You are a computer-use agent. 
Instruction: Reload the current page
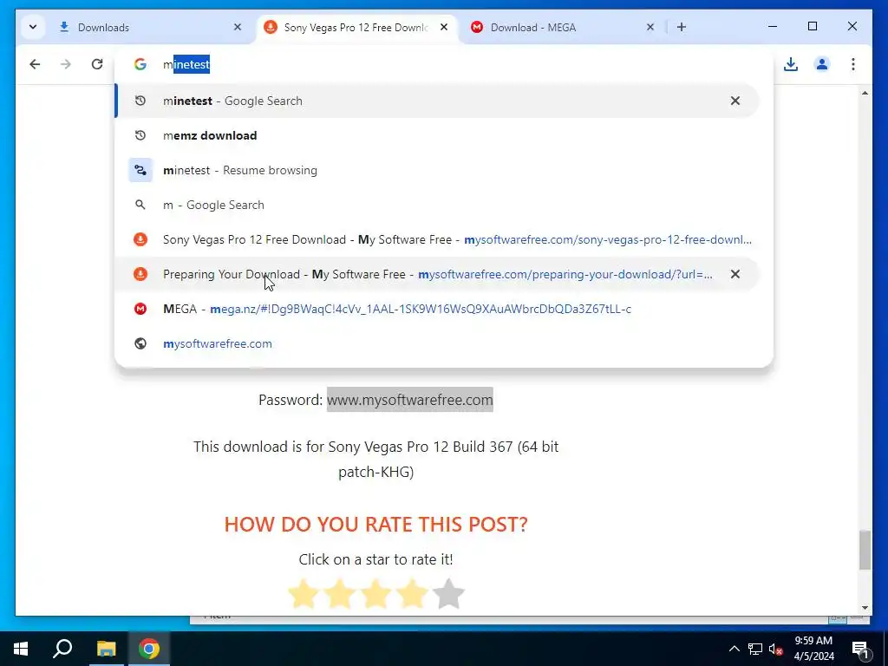pos(97,64)
